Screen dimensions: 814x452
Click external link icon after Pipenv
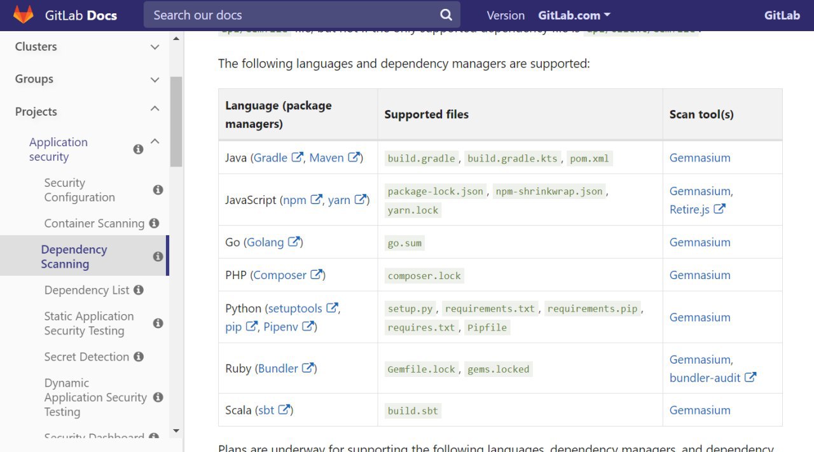[308, 326]
